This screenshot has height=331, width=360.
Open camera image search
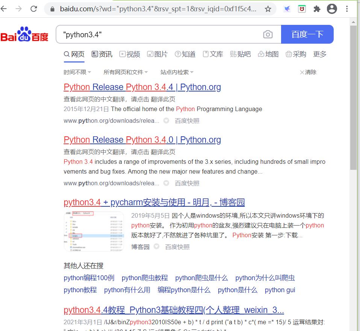268,34
